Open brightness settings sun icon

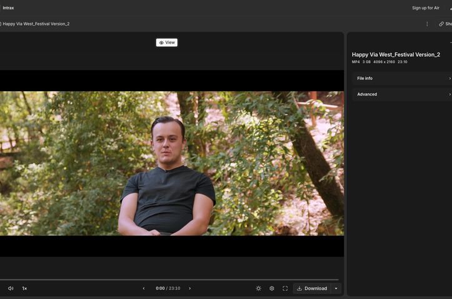(259, 288)
